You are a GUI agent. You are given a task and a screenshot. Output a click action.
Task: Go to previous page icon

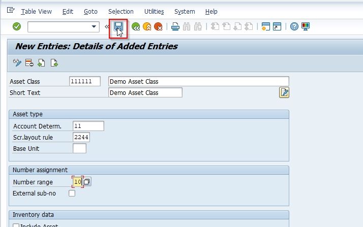(226, 27)
